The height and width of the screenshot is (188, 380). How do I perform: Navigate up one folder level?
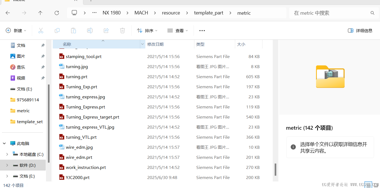tap(40, 13)
